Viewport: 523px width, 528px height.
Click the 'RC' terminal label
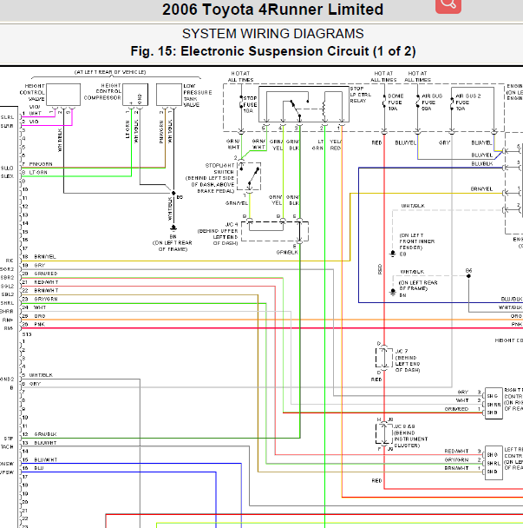[10, 261]
